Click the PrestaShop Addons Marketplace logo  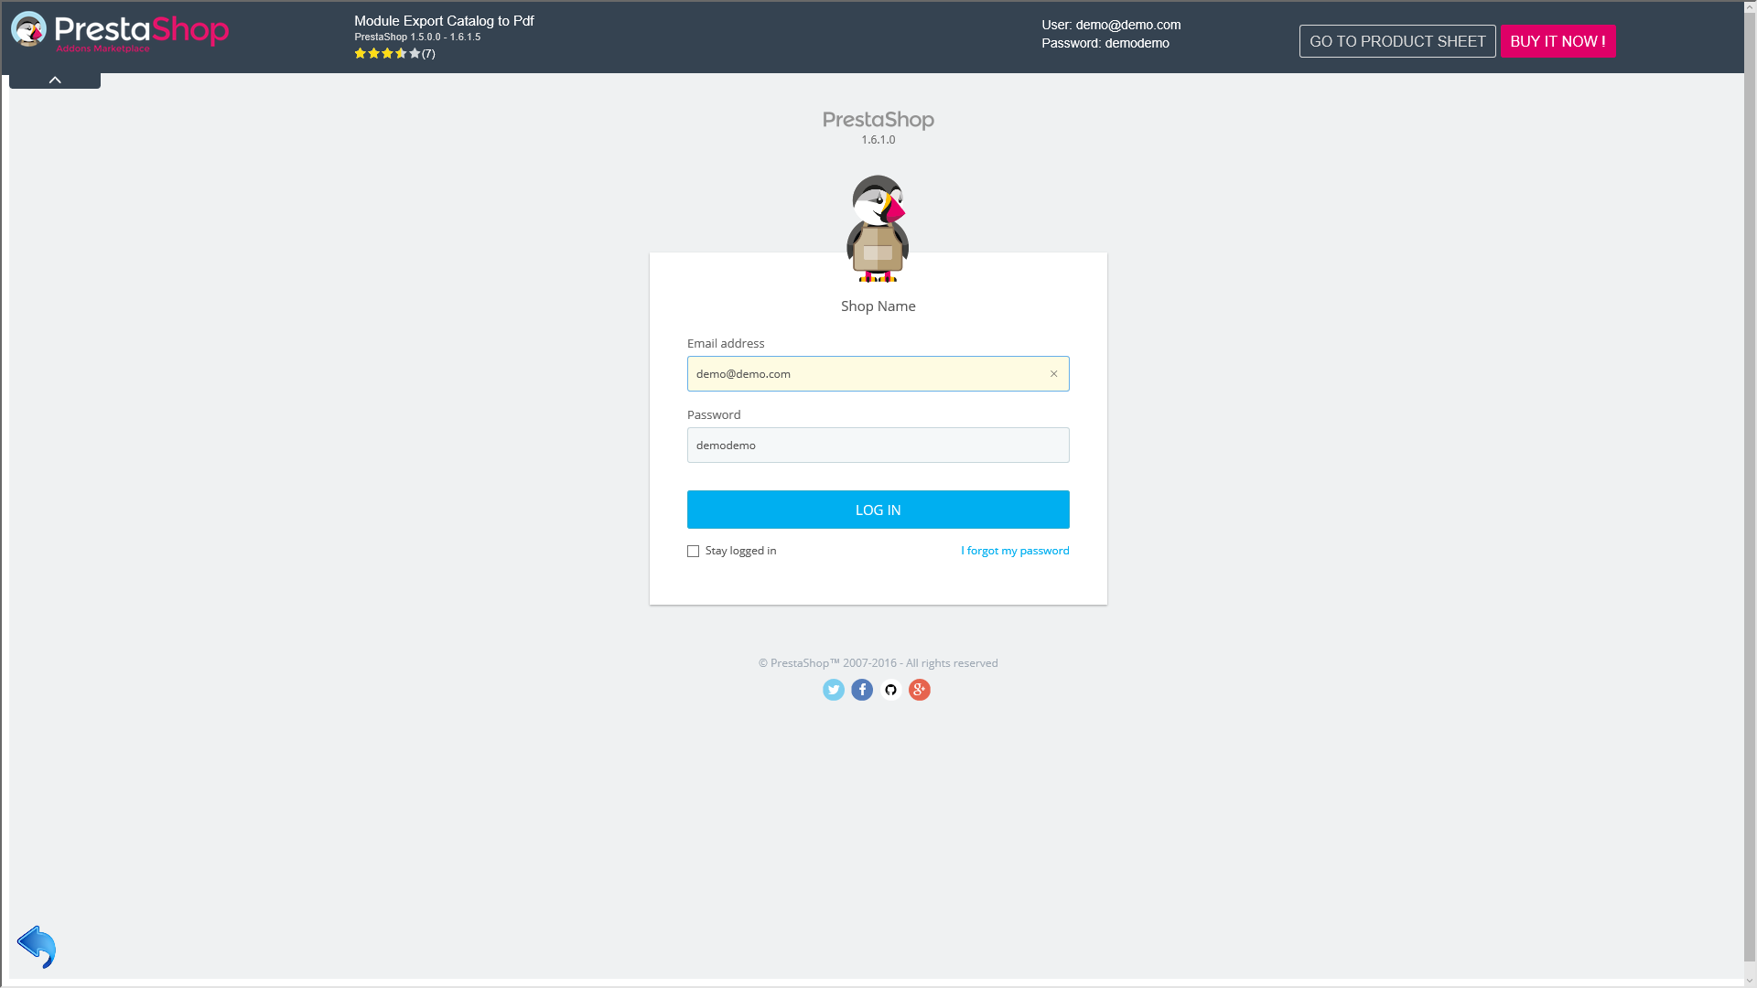coord(120,32)
